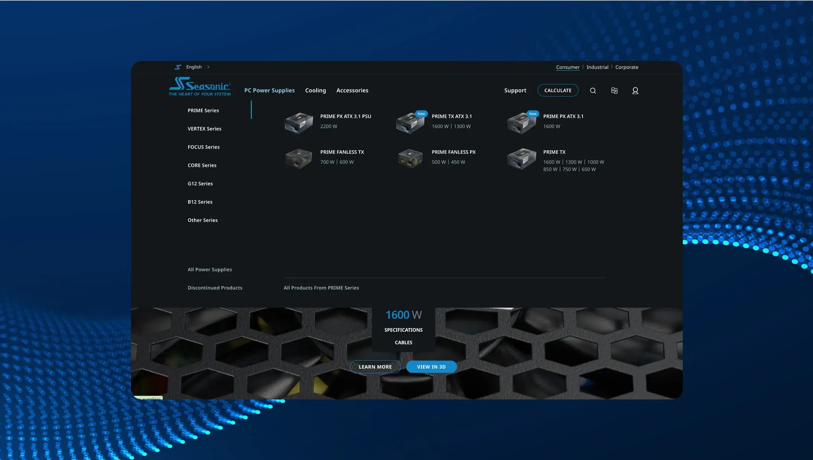Click the 2200 W wattage text
Screen dimensions: 813x460
pos(329,126)
